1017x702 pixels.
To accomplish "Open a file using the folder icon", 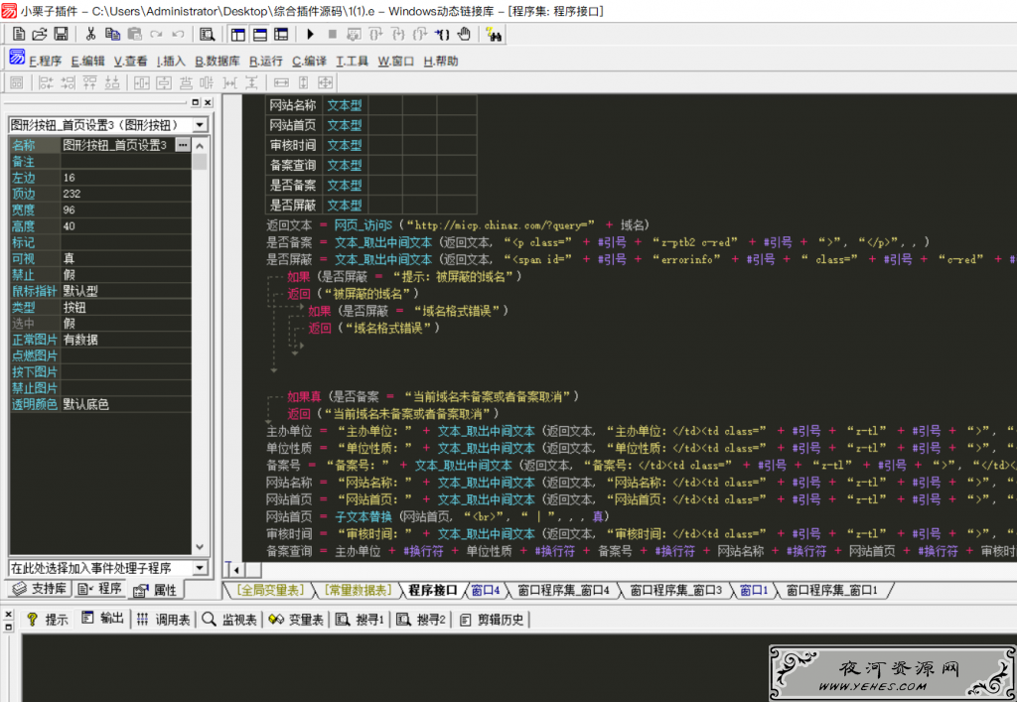I will (x=40, y=34).
